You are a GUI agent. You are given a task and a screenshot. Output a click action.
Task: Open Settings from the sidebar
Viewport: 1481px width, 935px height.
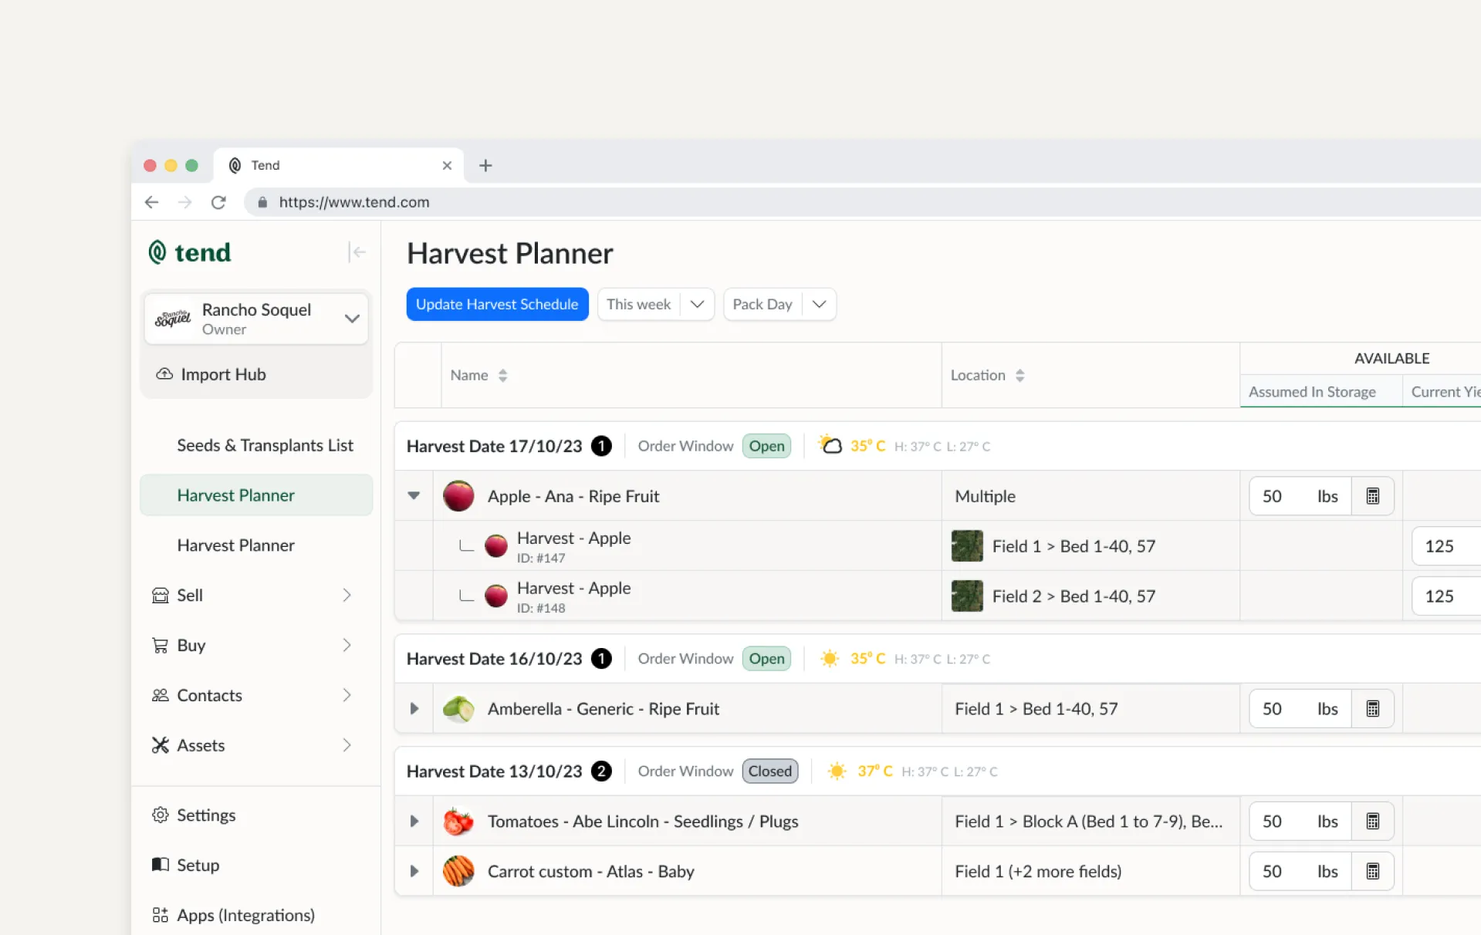tap(205, 815)
